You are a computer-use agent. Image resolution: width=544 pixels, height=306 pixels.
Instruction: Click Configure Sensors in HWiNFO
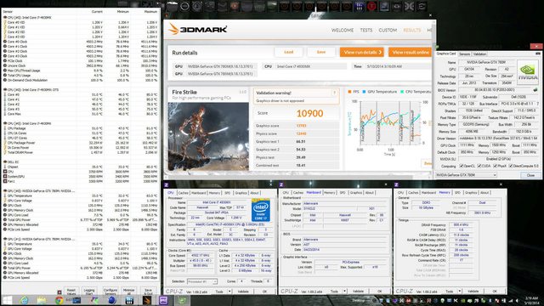(110, 292)
